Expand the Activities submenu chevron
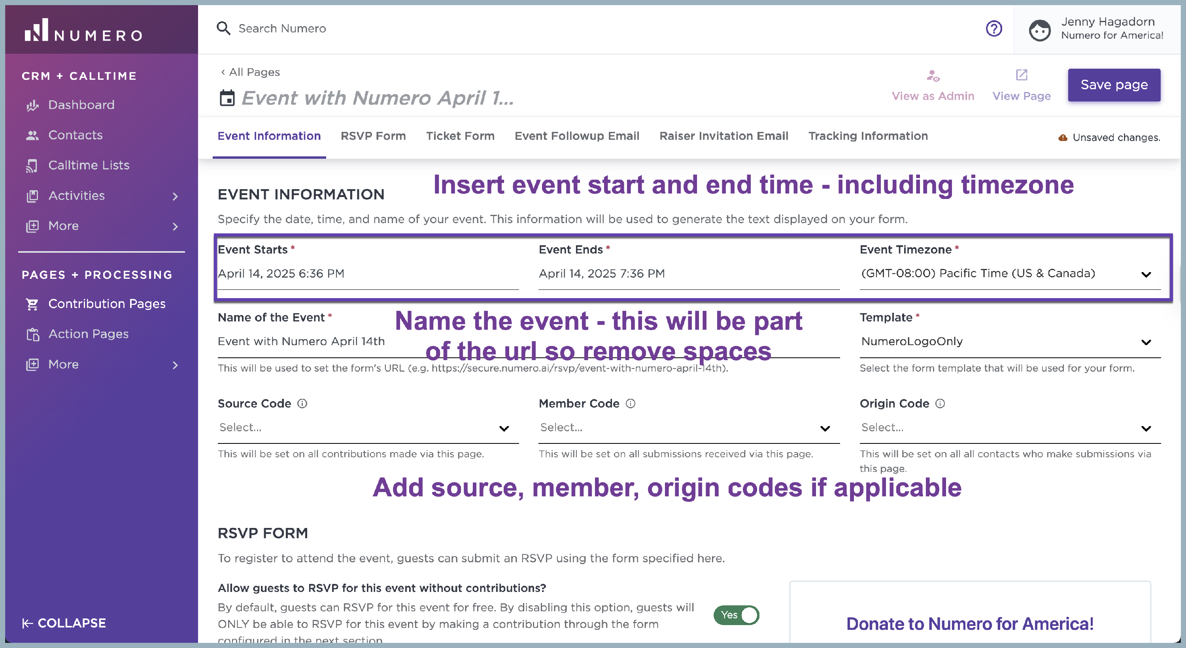Viewport: 1186px width, 648px height. (175, 196)
